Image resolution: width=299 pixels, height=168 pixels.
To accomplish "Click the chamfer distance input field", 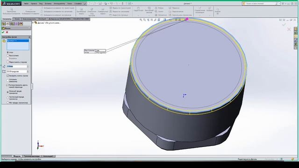I will pos(17,66).
